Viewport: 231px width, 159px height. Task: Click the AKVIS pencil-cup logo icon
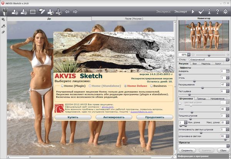point(5,12)
